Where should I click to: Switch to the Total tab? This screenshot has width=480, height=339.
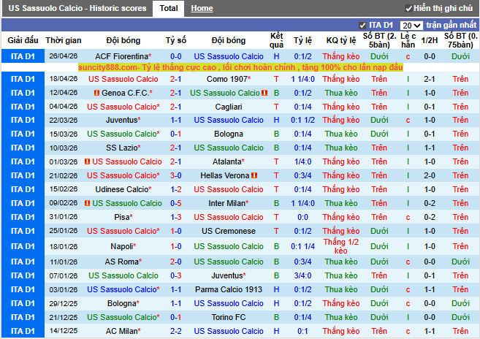pyautogui.click(x=169, y=8)
